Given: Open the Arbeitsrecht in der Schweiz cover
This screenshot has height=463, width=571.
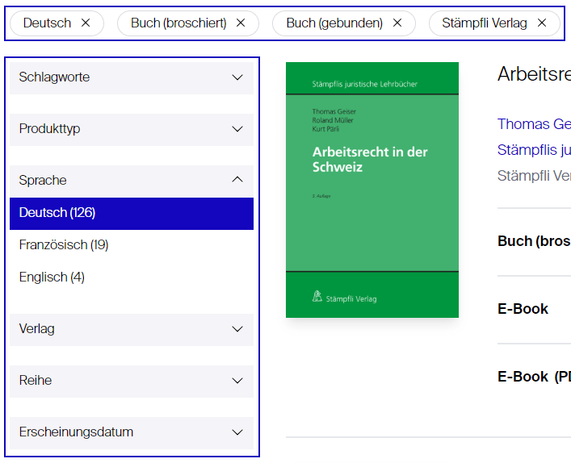Looking at the screenshot, I should [x=372, y=190].
